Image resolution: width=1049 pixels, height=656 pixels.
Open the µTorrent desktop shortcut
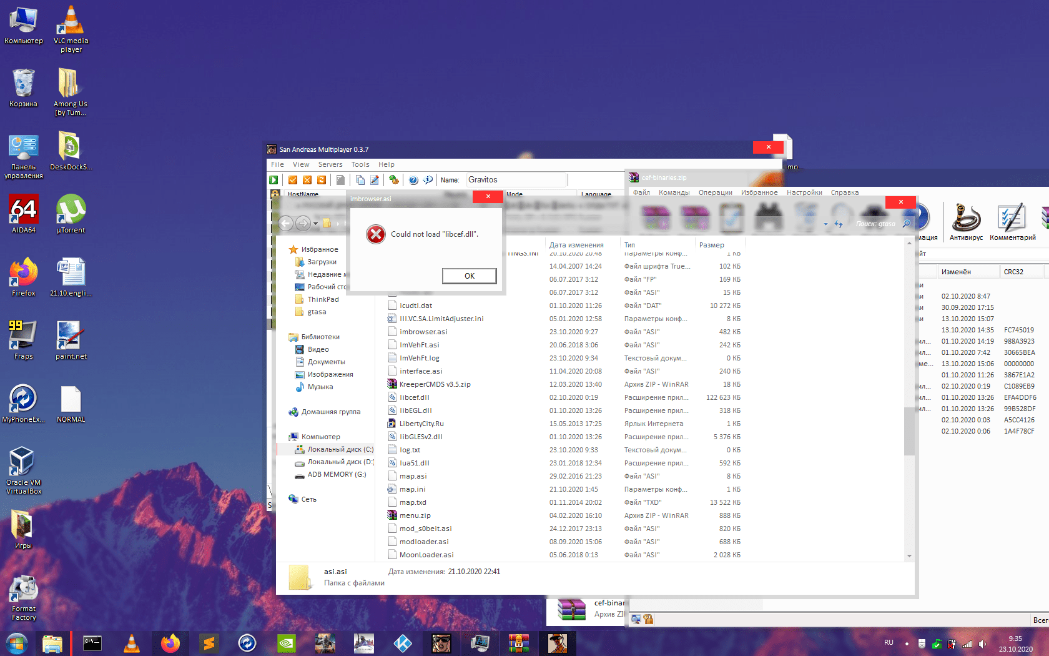tap(71, 214)
